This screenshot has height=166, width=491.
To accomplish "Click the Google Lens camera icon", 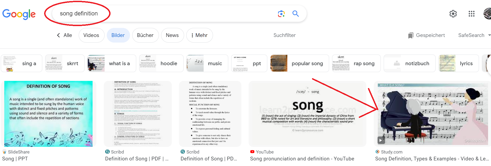I will 281,14.
